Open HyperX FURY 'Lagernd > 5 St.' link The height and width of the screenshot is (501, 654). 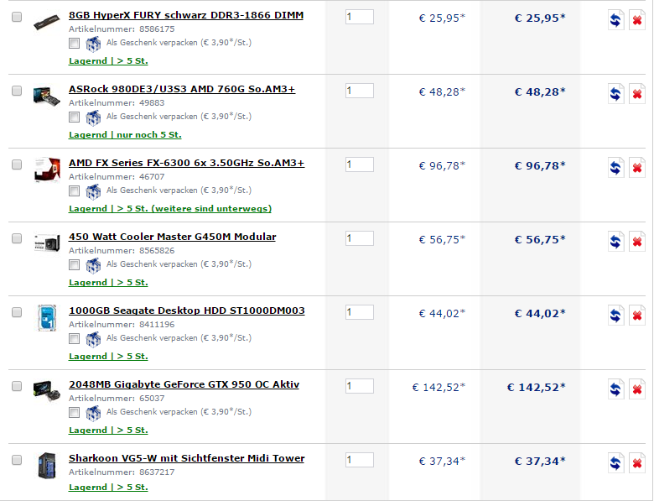(108, 61)
